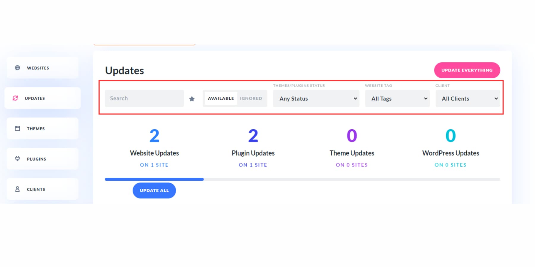The height and width of the screenshot is (267, 535).
Task: Expand the Website Tag filter dropdown
Action: [x=397, y=98]
